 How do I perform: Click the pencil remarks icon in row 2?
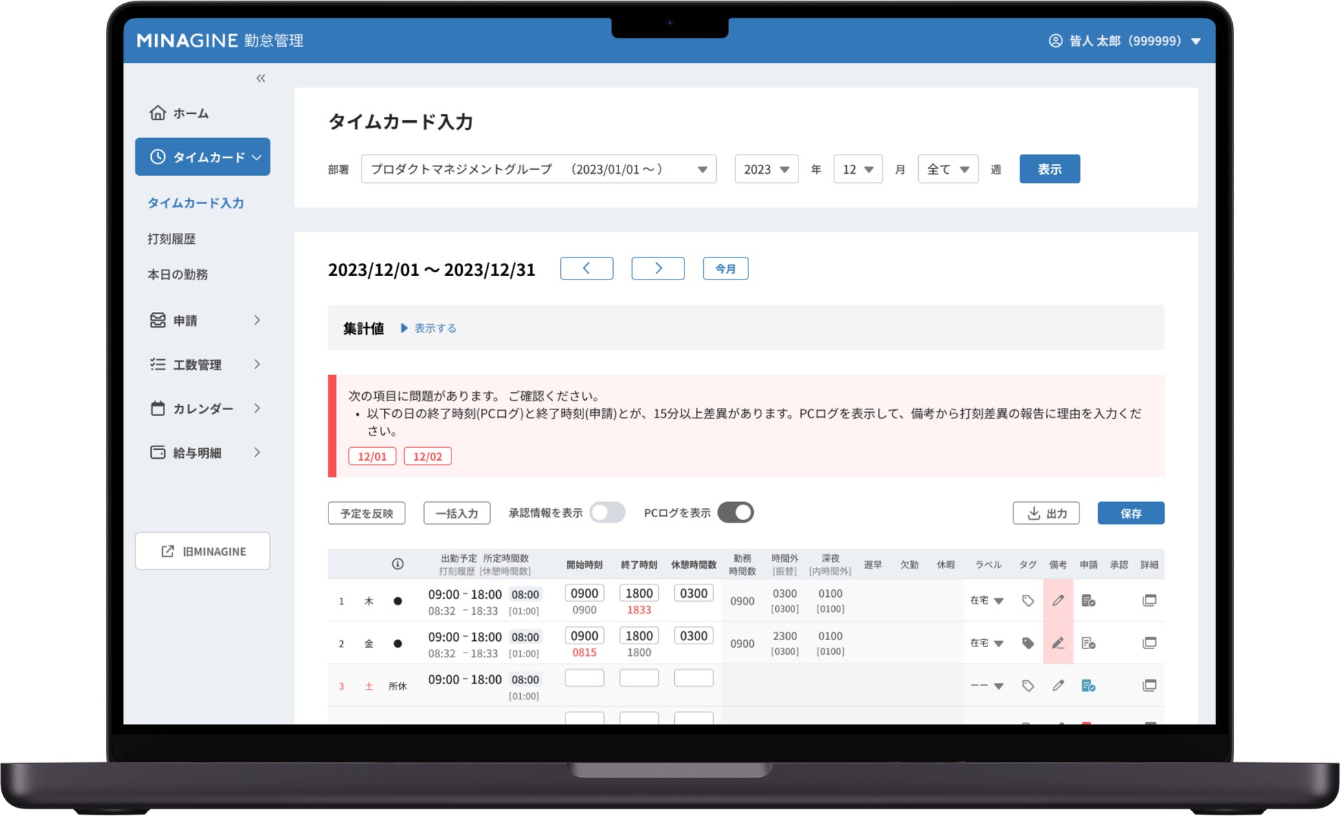click(x=1058, y=644)
